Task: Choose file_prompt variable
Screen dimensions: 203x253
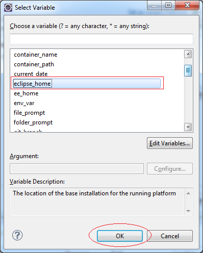Action: 29,113
